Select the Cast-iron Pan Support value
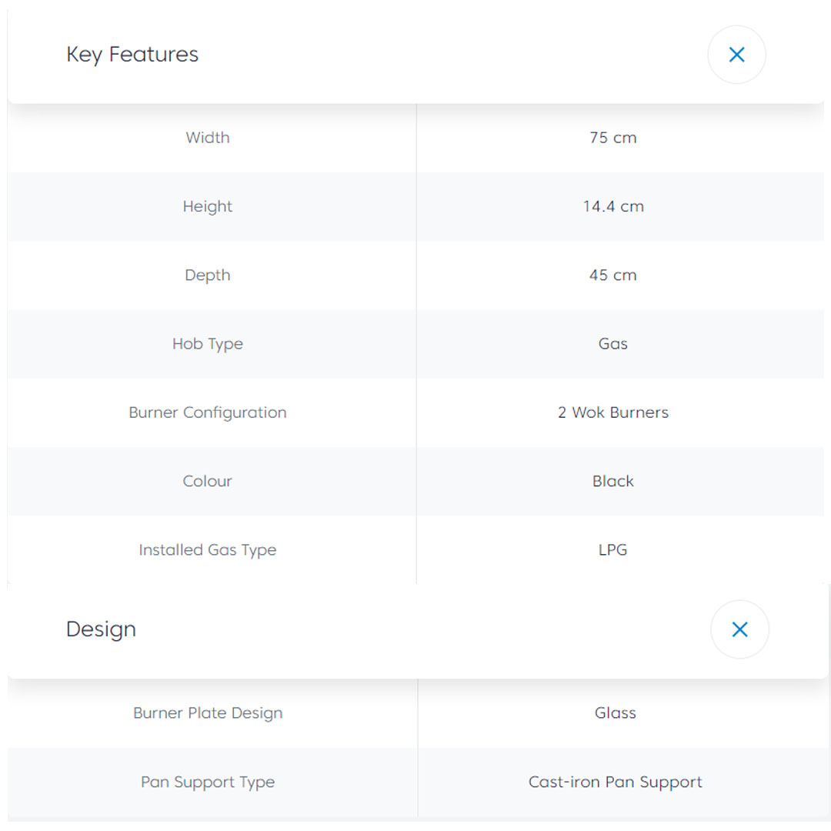This screenshot has height=831, width=831. [615, 782]
